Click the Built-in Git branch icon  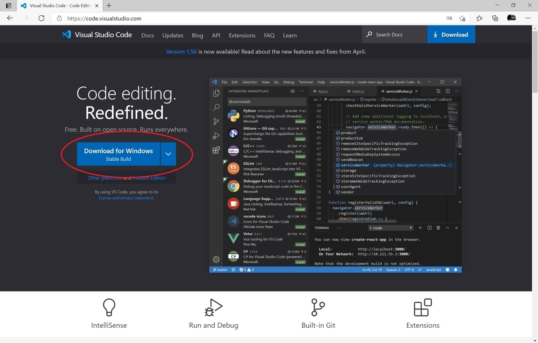click(x=318, y=308)
